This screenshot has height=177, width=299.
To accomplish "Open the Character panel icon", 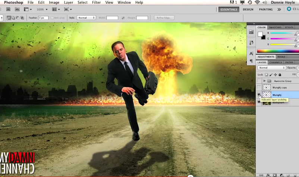I will [251, 54].
